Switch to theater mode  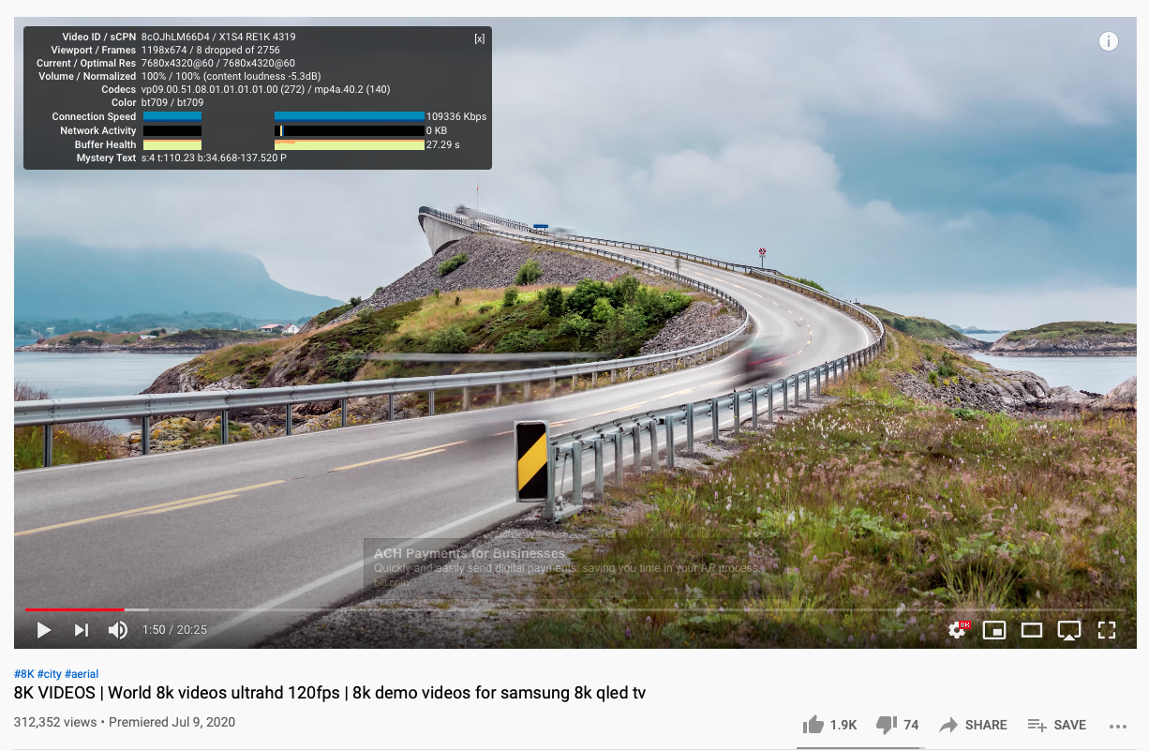pos(1032,630)
